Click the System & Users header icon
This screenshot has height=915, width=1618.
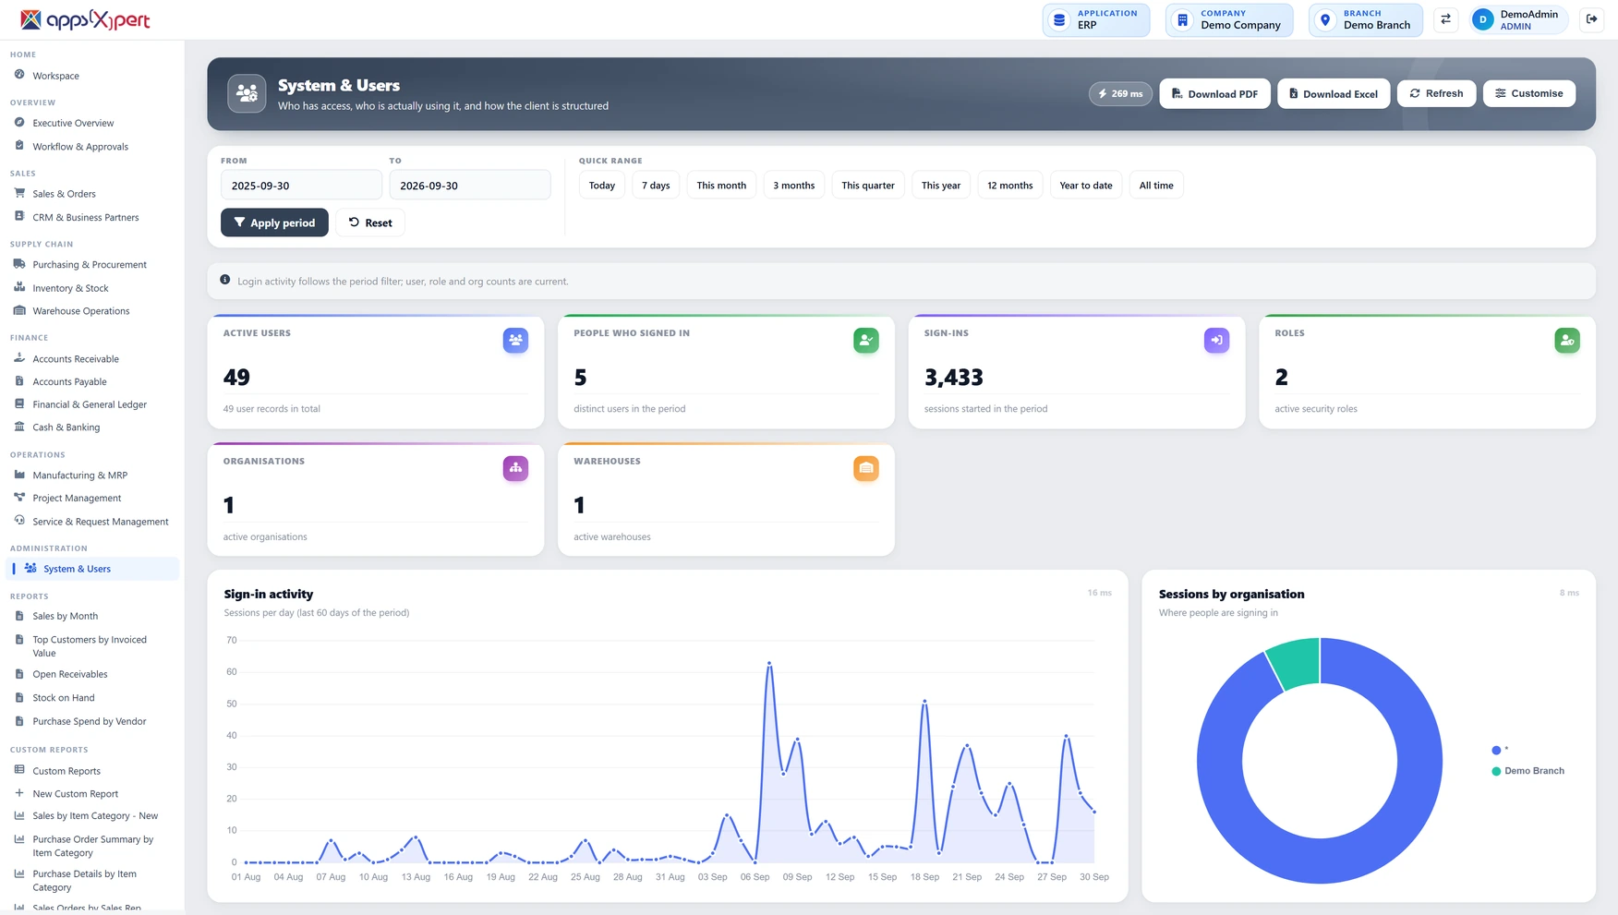[x=247, y=93]
